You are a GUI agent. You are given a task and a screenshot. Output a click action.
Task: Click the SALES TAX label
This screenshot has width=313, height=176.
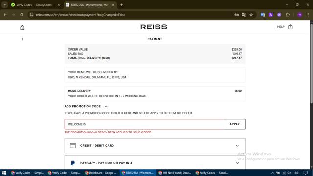[x=75, y=54]
